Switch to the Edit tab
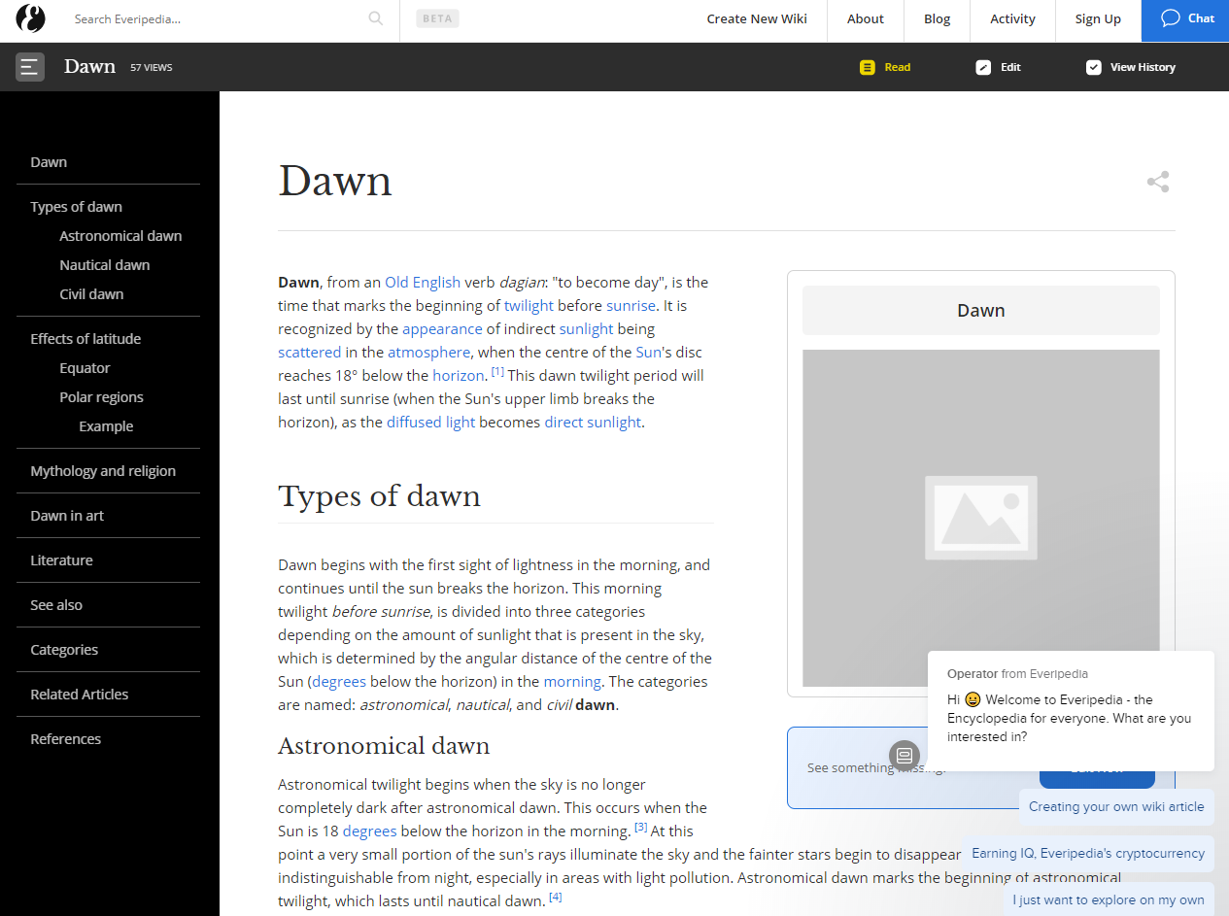The height and width of the screenshot is (916, 1229). pos(999,67)
